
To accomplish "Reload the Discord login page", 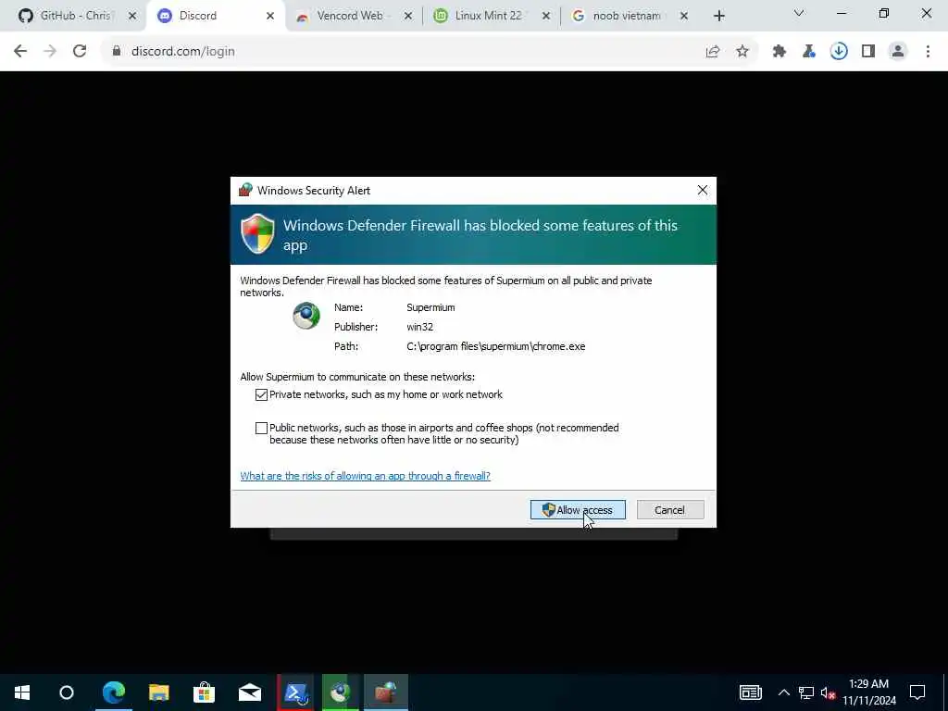I will [x=80, y=52].
